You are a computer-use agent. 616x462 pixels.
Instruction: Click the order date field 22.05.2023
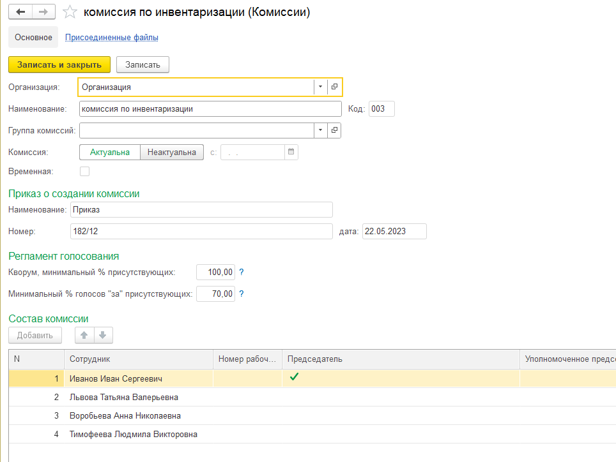click(394, 231)
